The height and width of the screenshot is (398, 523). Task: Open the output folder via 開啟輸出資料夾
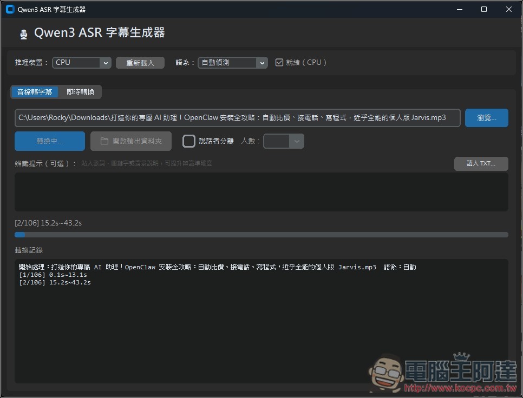tap(130, 141)
